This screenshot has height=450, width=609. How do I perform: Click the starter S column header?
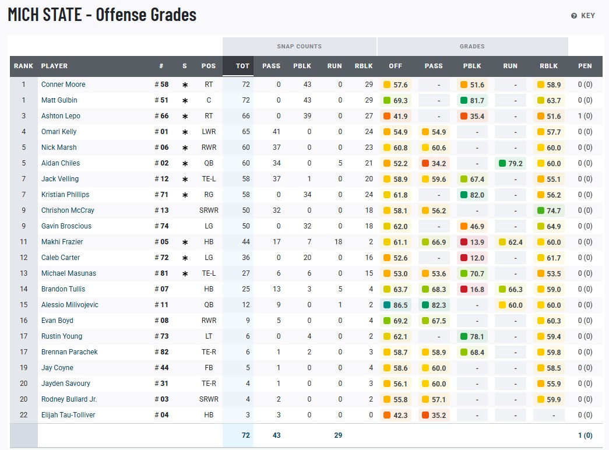point(185,66)
